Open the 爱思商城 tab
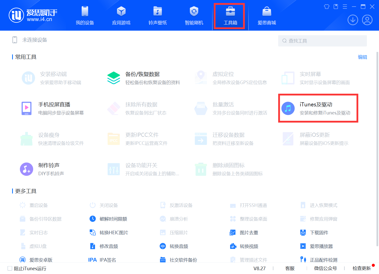Viewport: 379px width, 274px height. point(267,15)
